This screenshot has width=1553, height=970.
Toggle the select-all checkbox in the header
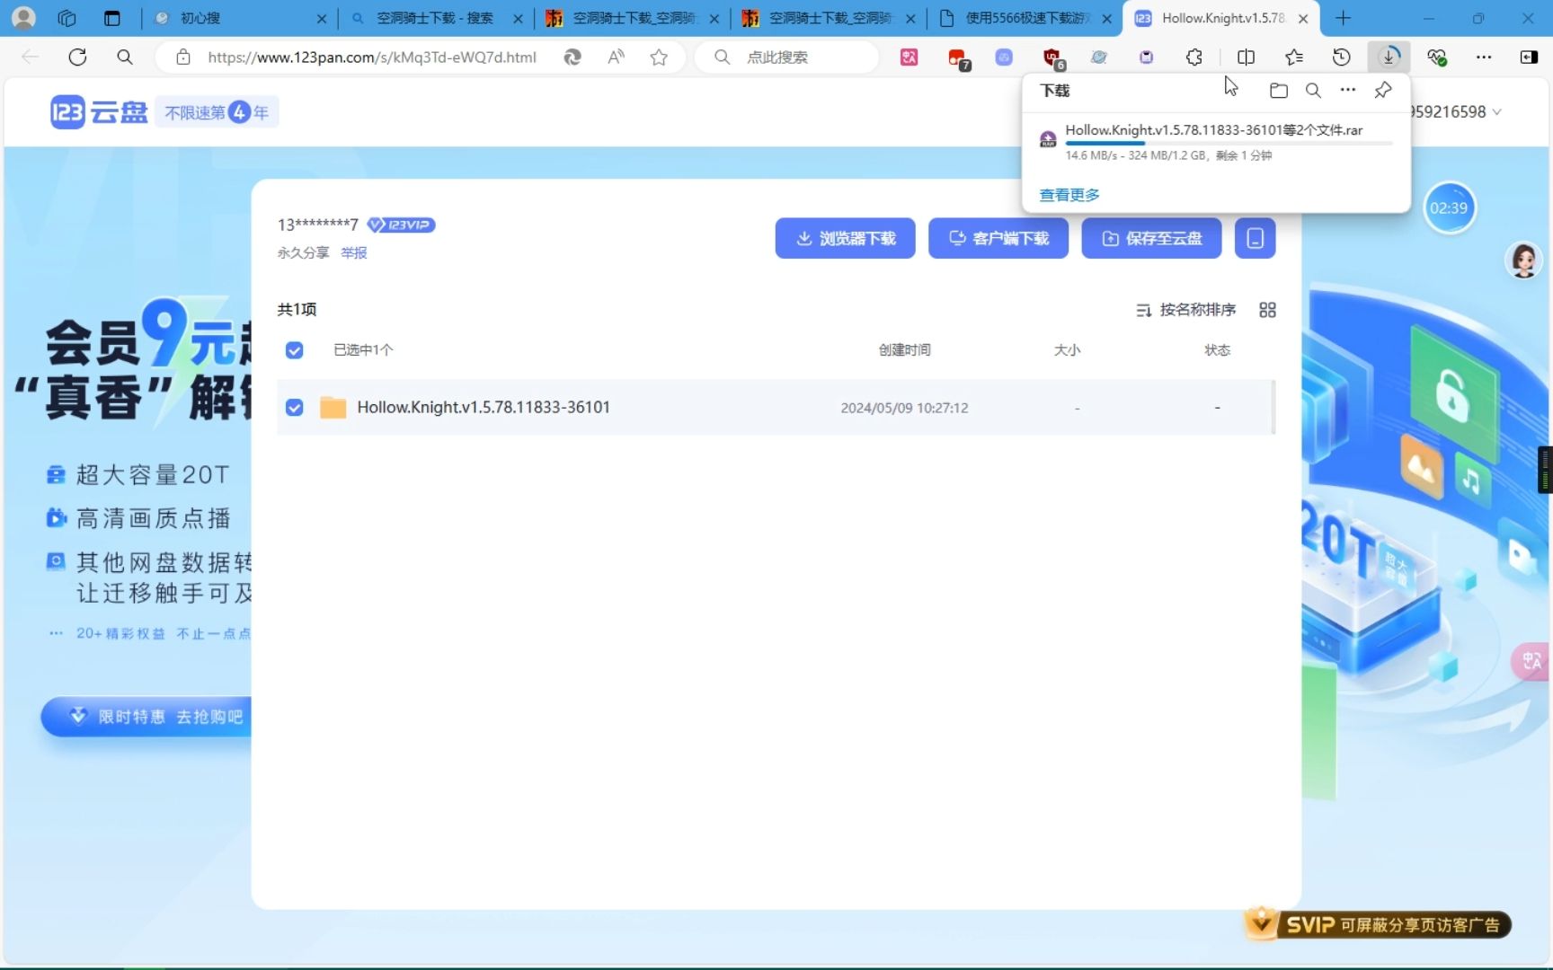click(294, 350)
